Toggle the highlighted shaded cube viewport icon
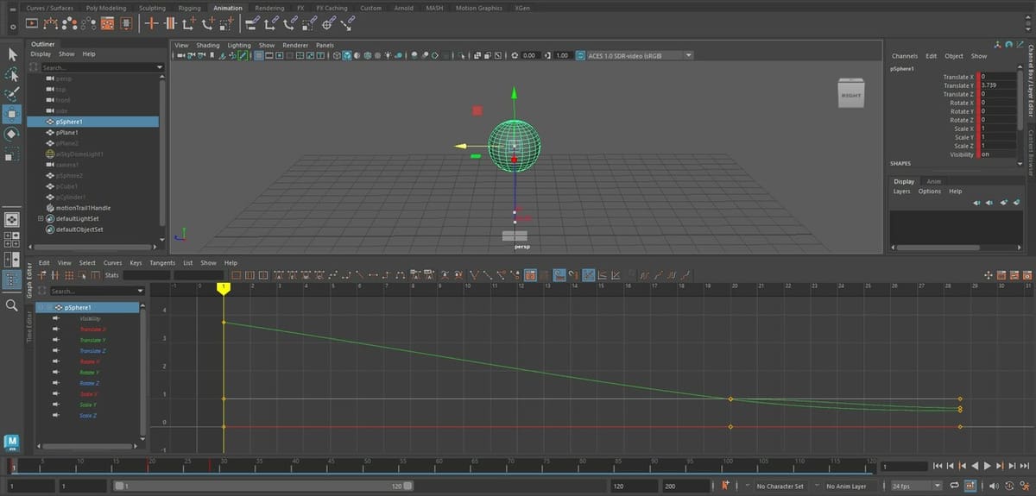1036x496 pixels. (x=346, y=55)
